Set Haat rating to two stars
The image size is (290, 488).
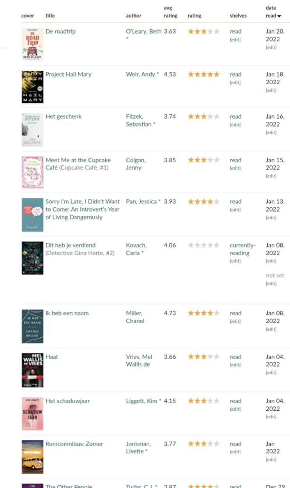pyautogui.click(x=197, y=357)
